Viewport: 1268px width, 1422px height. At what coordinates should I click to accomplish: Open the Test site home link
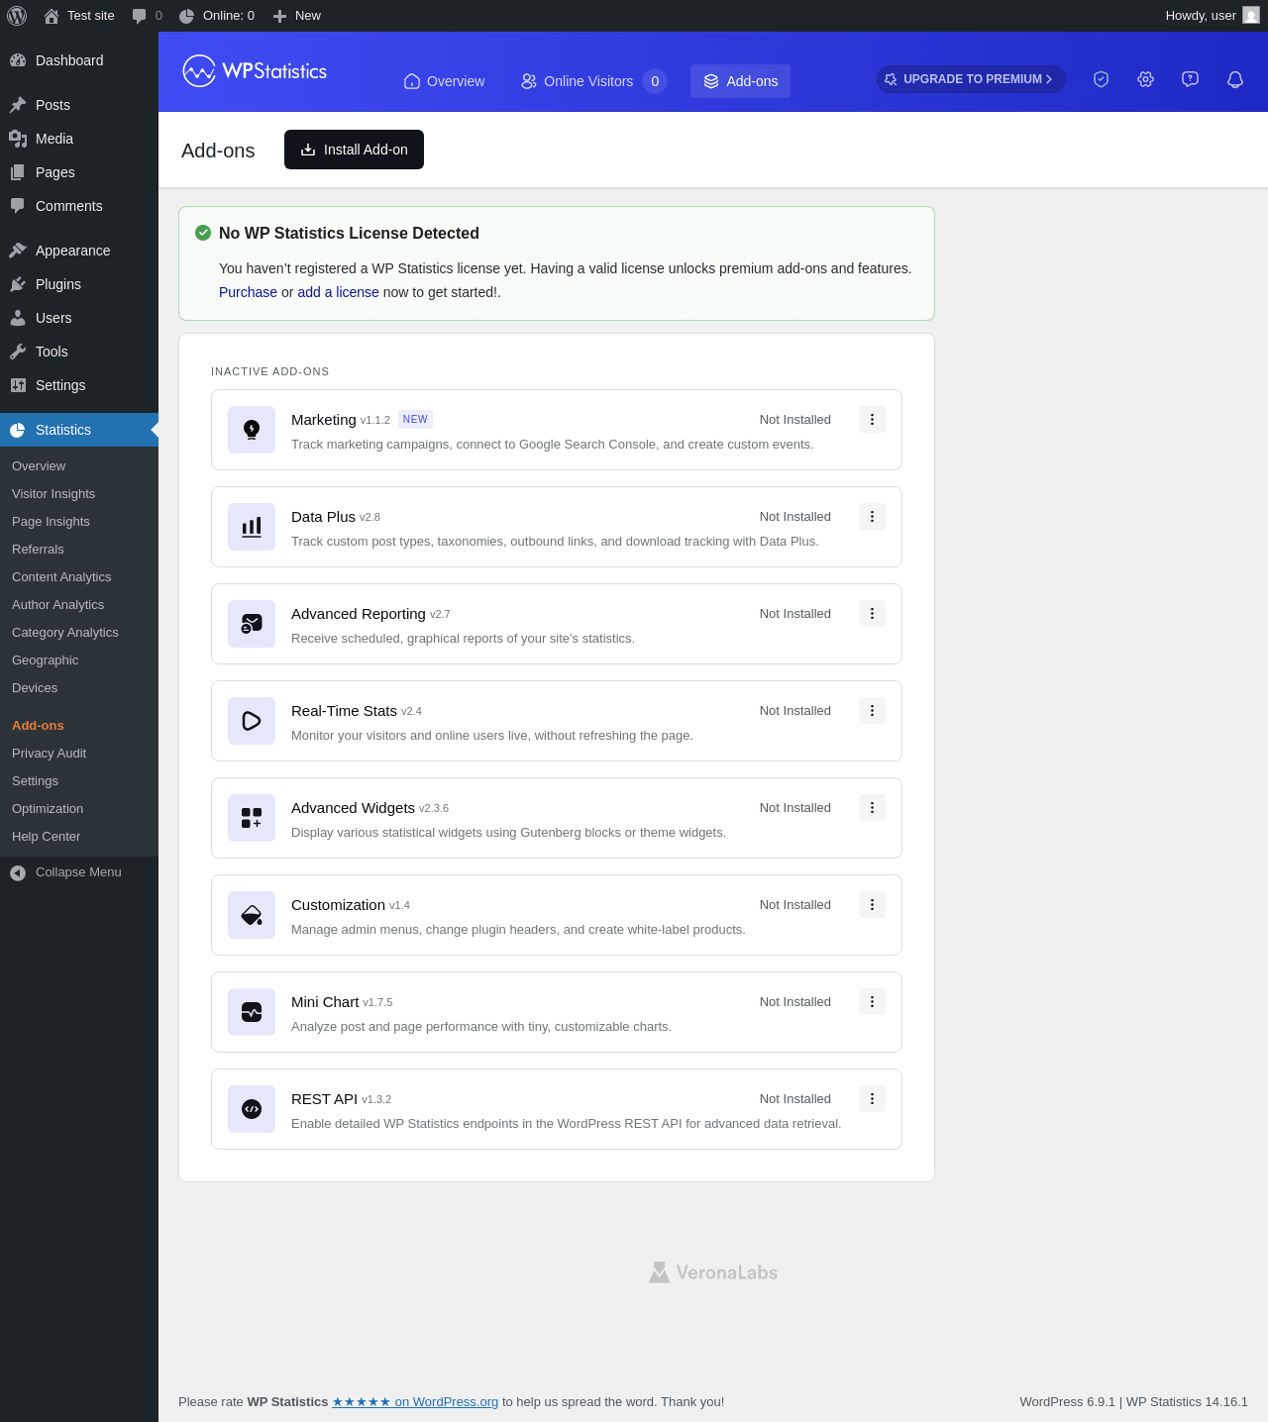[79, 16]
